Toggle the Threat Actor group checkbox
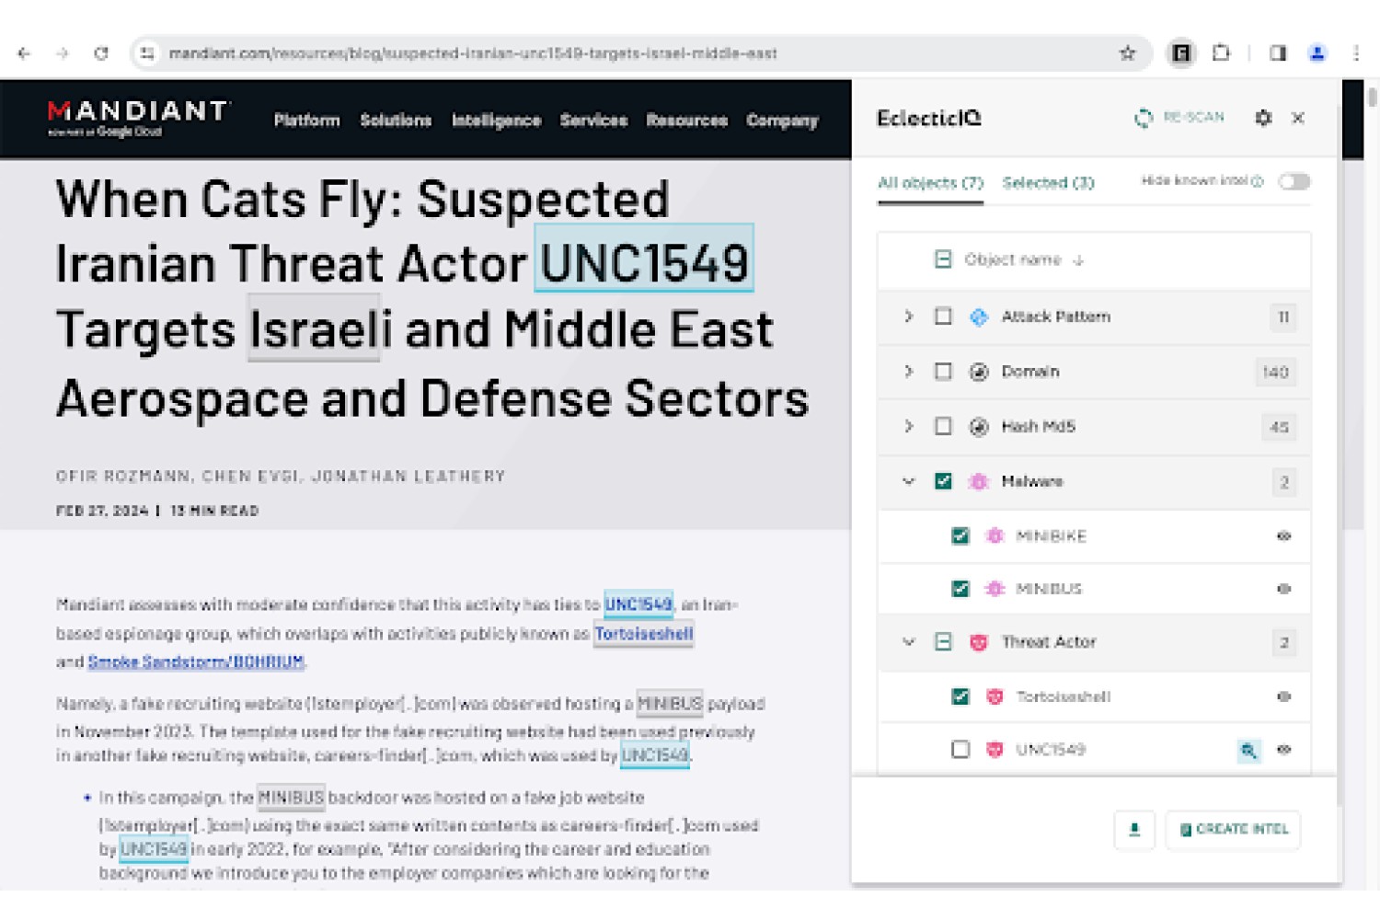The image size is (1380, 920). [x=943, y=642]
